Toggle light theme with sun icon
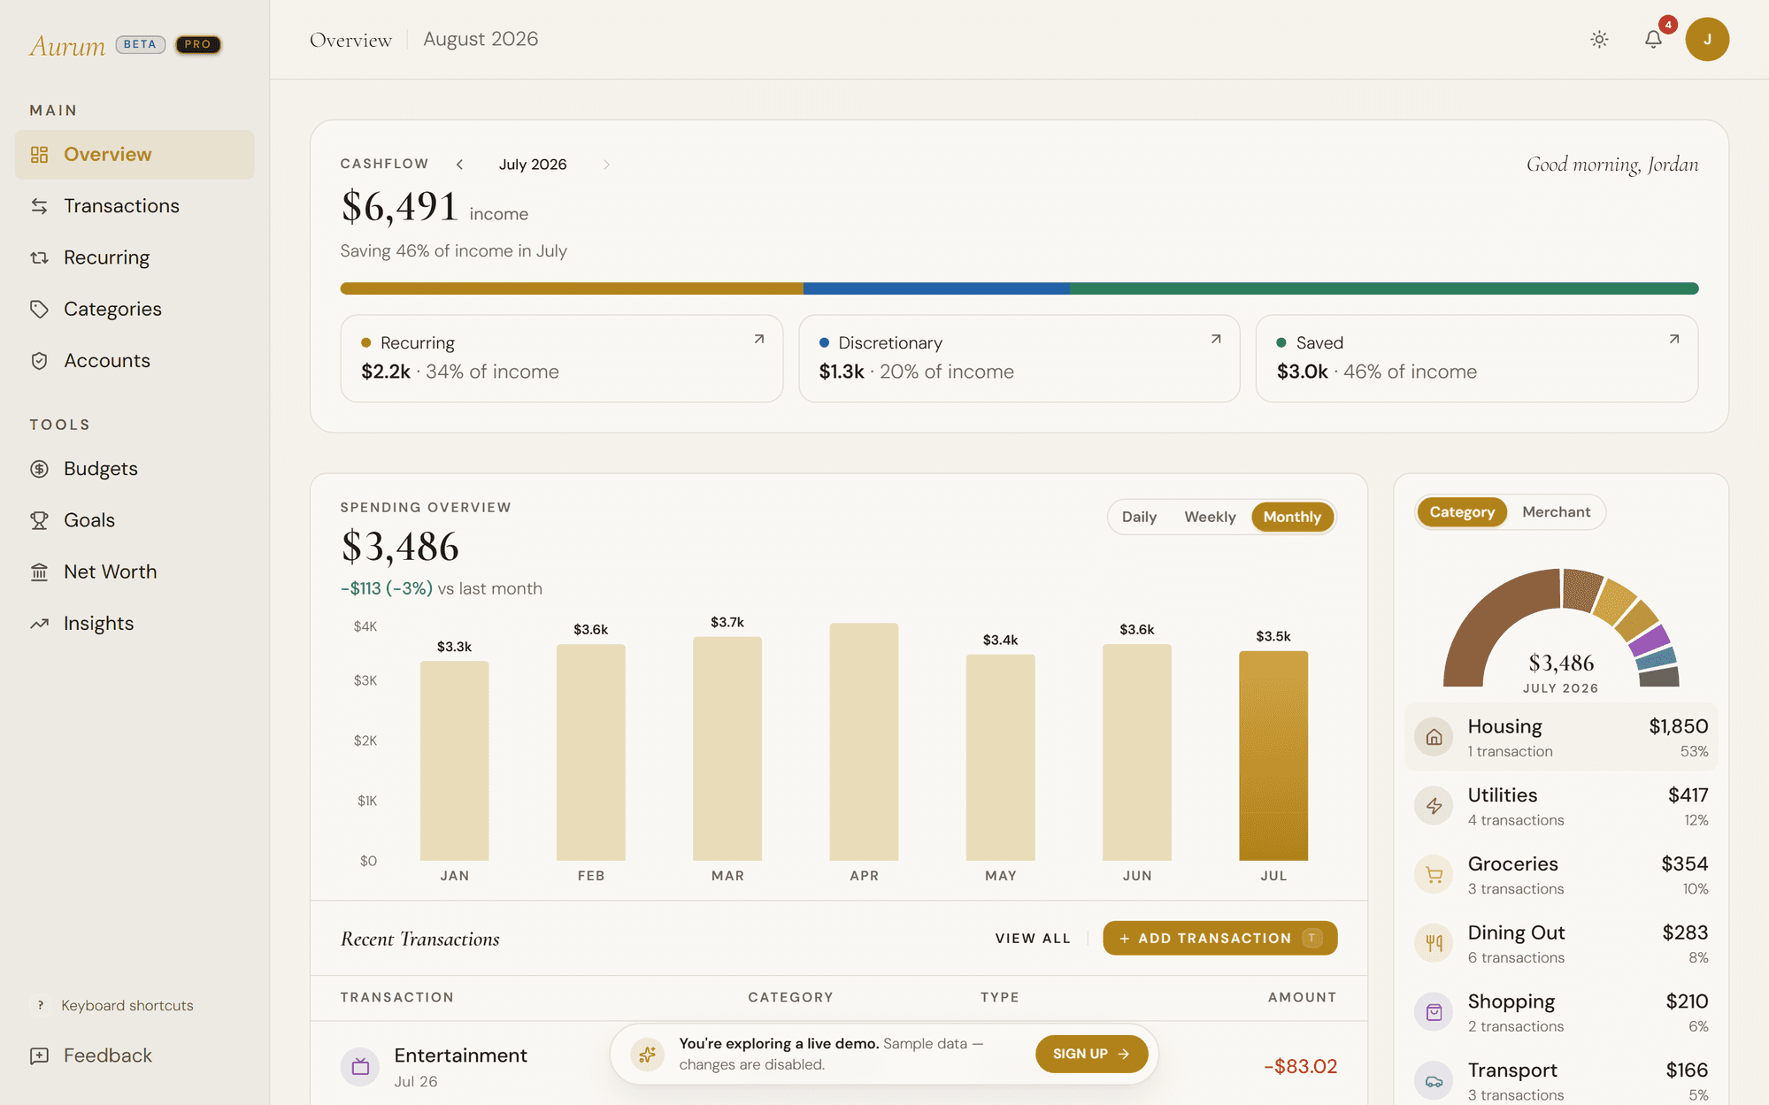 [x=1599, y=39]
